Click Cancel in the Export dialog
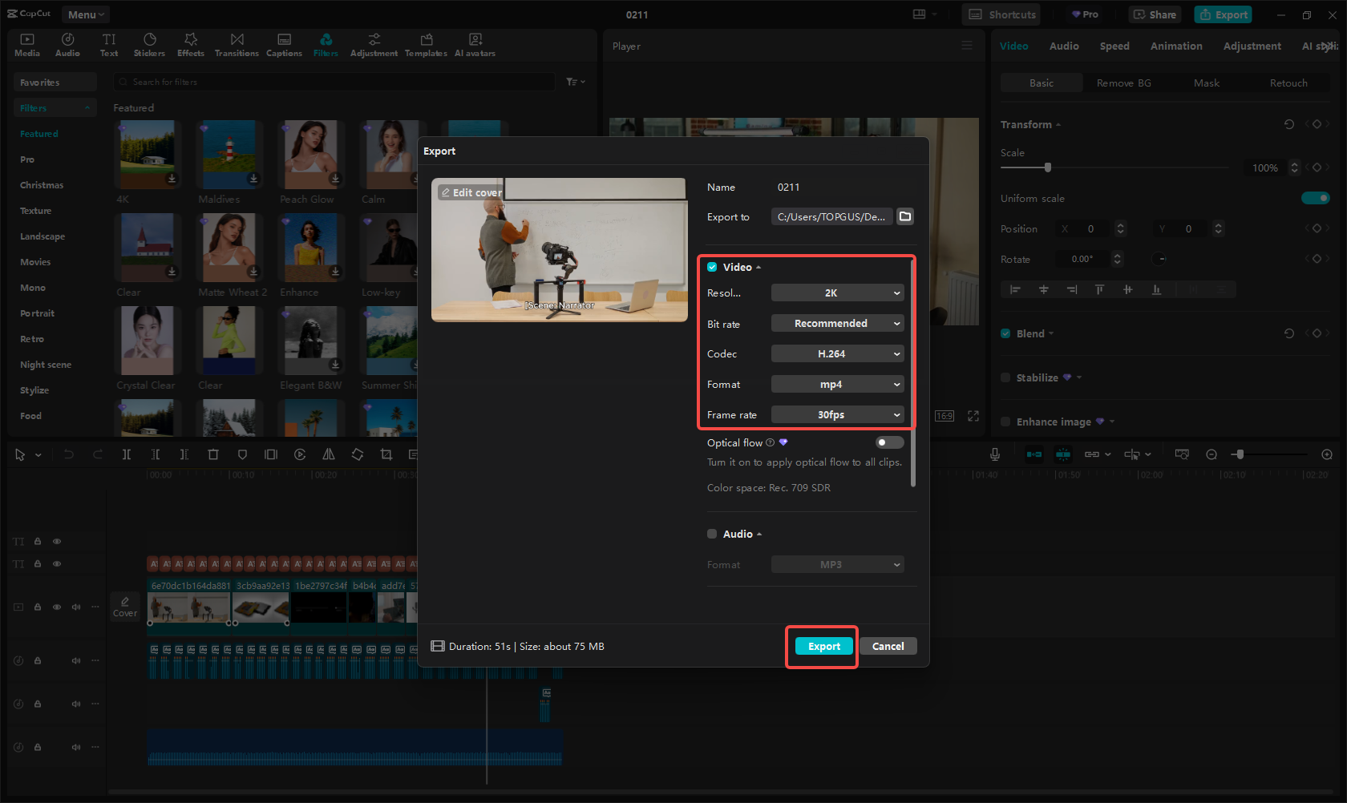The height and width of the screenshot is (803, 1347). (888, 646)
